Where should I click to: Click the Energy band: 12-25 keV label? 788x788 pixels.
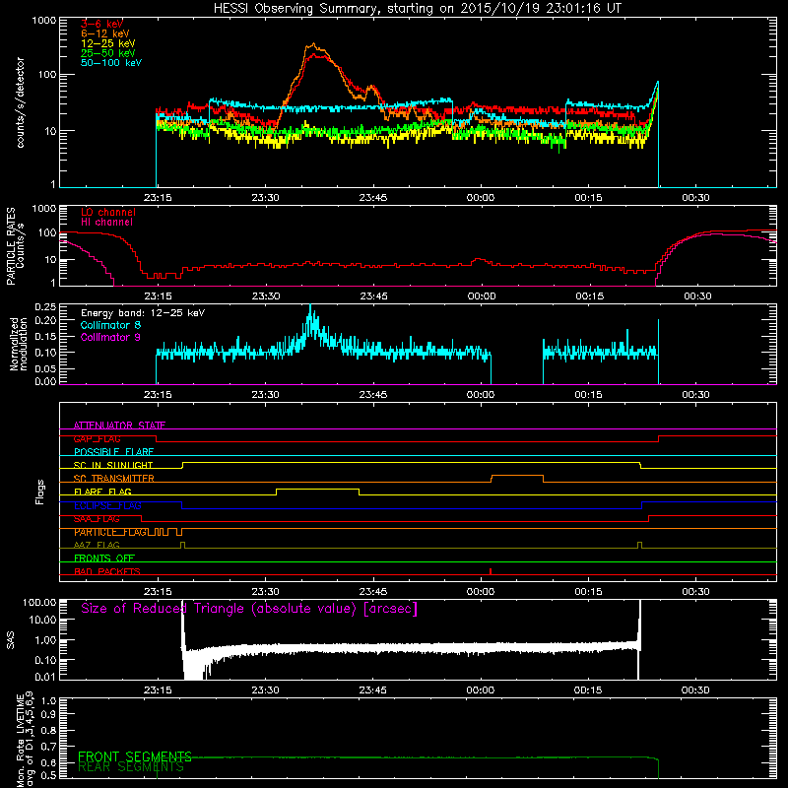[x=143, y=313]
